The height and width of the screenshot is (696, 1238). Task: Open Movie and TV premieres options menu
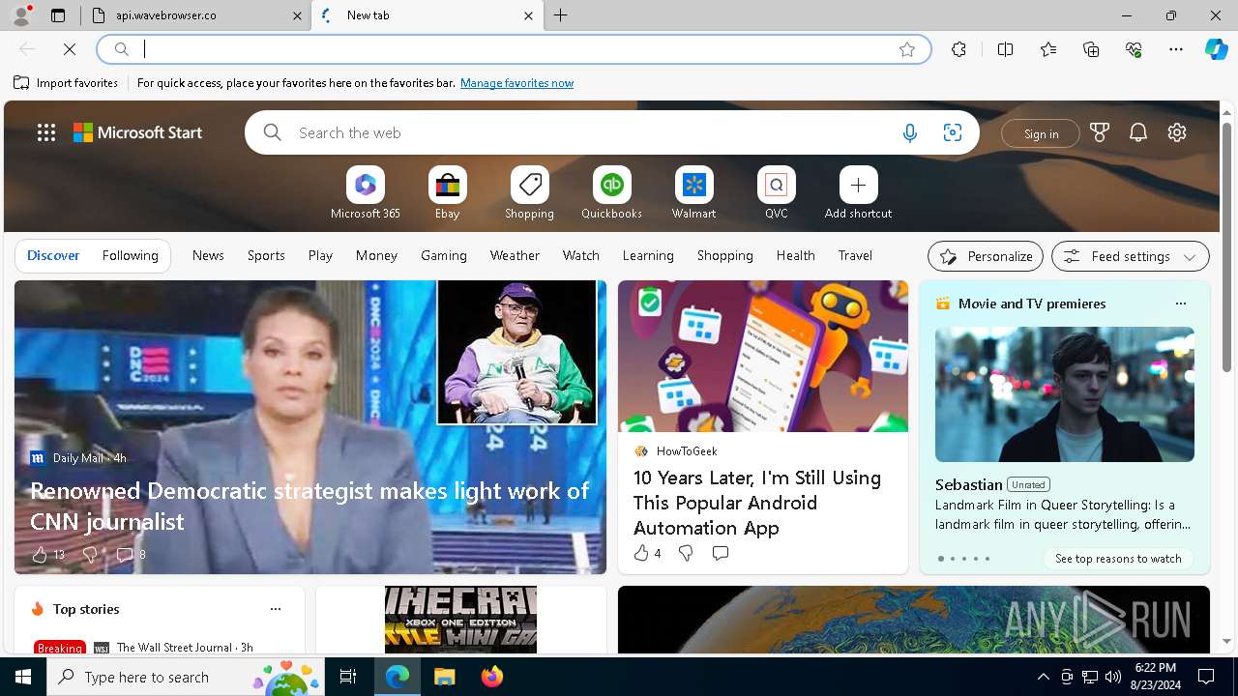point(1180,304)
